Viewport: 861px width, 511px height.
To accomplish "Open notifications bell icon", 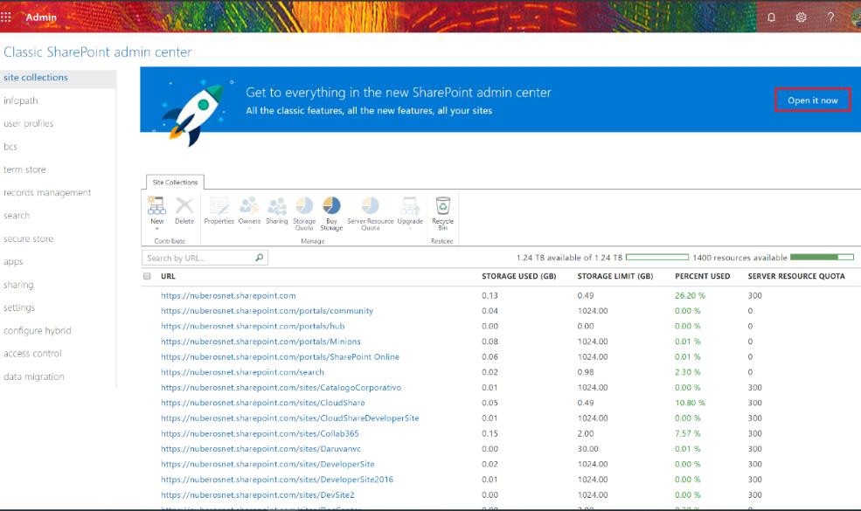I will point(771,17).
